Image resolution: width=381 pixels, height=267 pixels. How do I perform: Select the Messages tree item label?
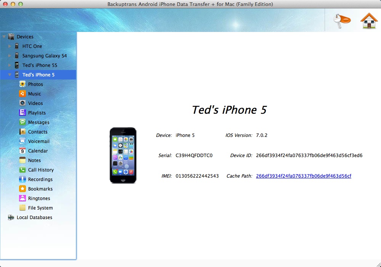click(38, 122)
